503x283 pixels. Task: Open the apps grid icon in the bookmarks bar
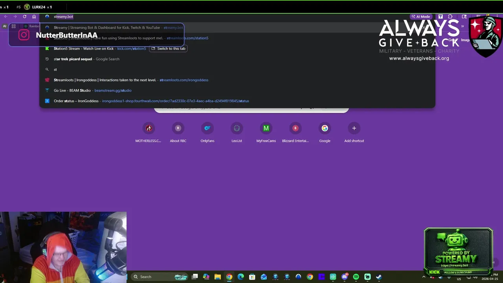point(13,26)
